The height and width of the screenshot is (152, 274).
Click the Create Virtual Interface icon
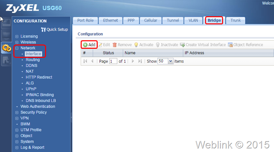coord(183,45)
